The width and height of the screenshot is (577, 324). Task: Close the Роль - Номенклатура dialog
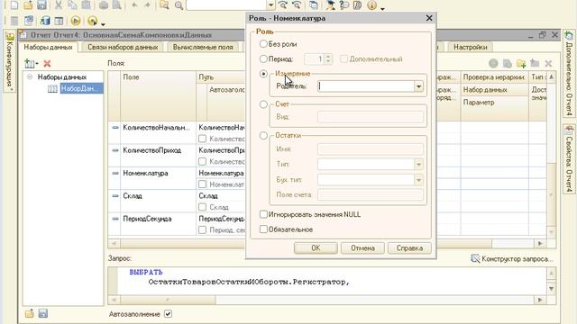[x=429, y=18]
